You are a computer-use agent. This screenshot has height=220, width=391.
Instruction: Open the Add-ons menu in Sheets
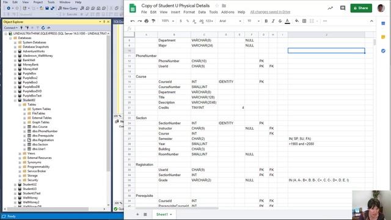228,12
